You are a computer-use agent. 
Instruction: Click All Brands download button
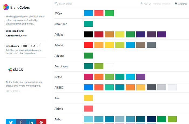(181, 4)
